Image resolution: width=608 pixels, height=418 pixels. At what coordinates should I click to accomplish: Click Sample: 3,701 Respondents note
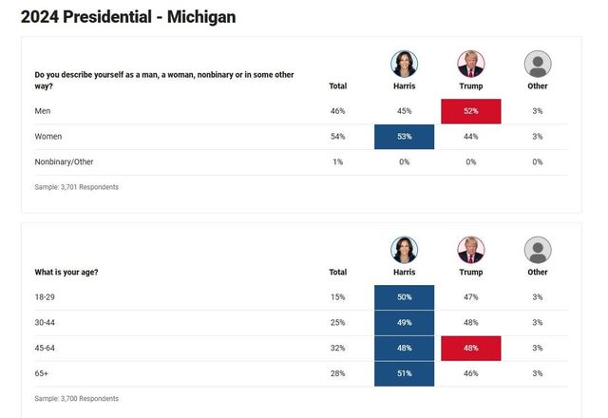[x=77, y=187]
